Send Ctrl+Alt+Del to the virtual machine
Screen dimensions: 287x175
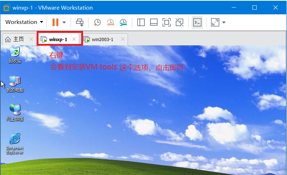click(80, 22)
